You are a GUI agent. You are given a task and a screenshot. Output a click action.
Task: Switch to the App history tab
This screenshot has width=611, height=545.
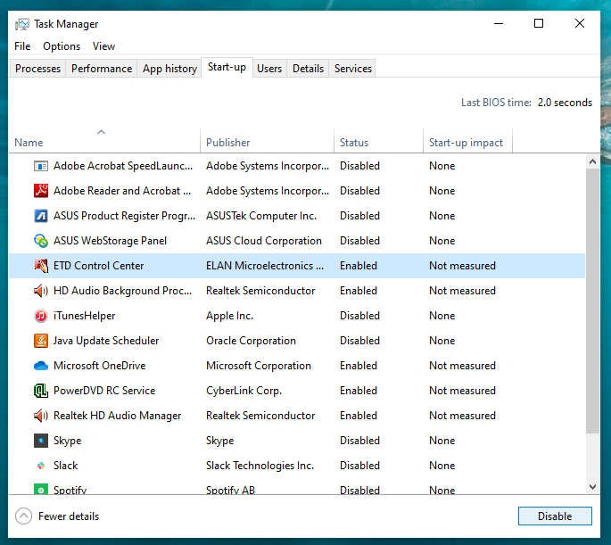click(x=169, y=69)
